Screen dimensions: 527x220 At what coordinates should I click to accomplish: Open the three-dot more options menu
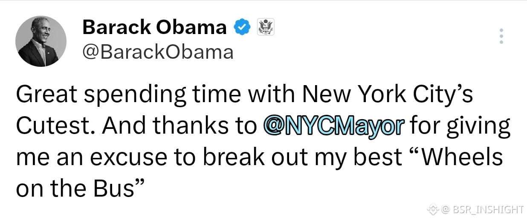(501, 37)
